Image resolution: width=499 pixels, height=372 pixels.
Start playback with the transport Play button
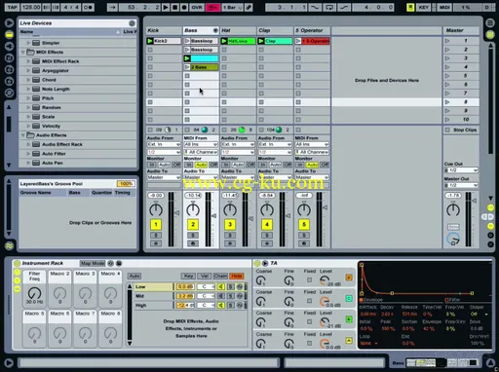(x=166, y=7)
